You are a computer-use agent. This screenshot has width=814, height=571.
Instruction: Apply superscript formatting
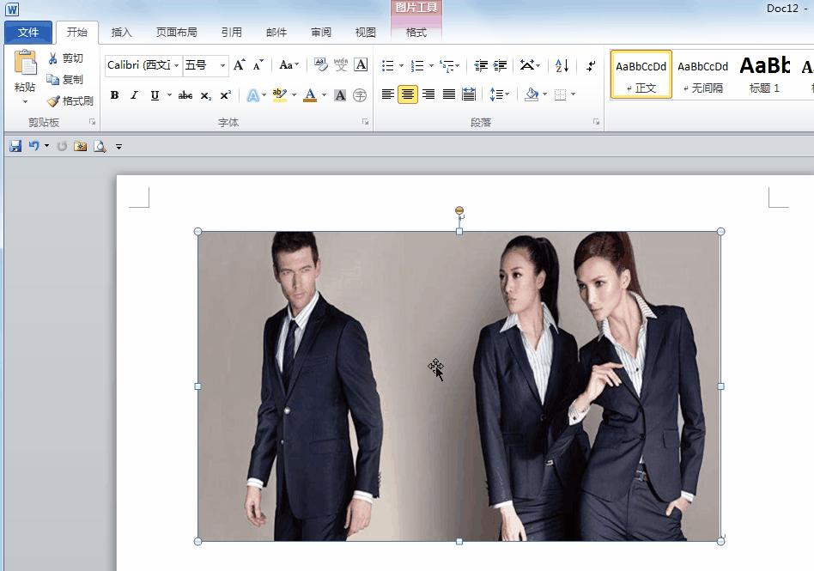coord(225,95)
